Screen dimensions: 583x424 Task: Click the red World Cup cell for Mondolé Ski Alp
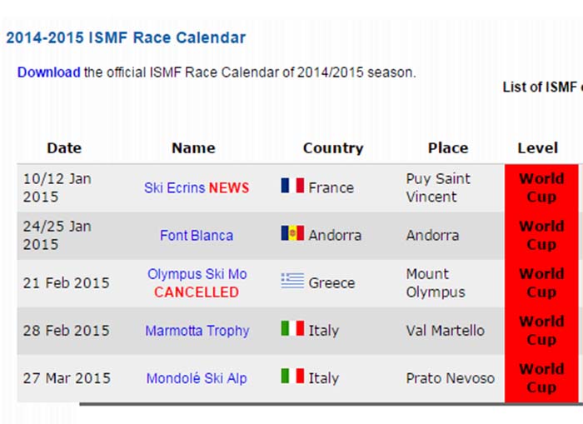(541, 377)
